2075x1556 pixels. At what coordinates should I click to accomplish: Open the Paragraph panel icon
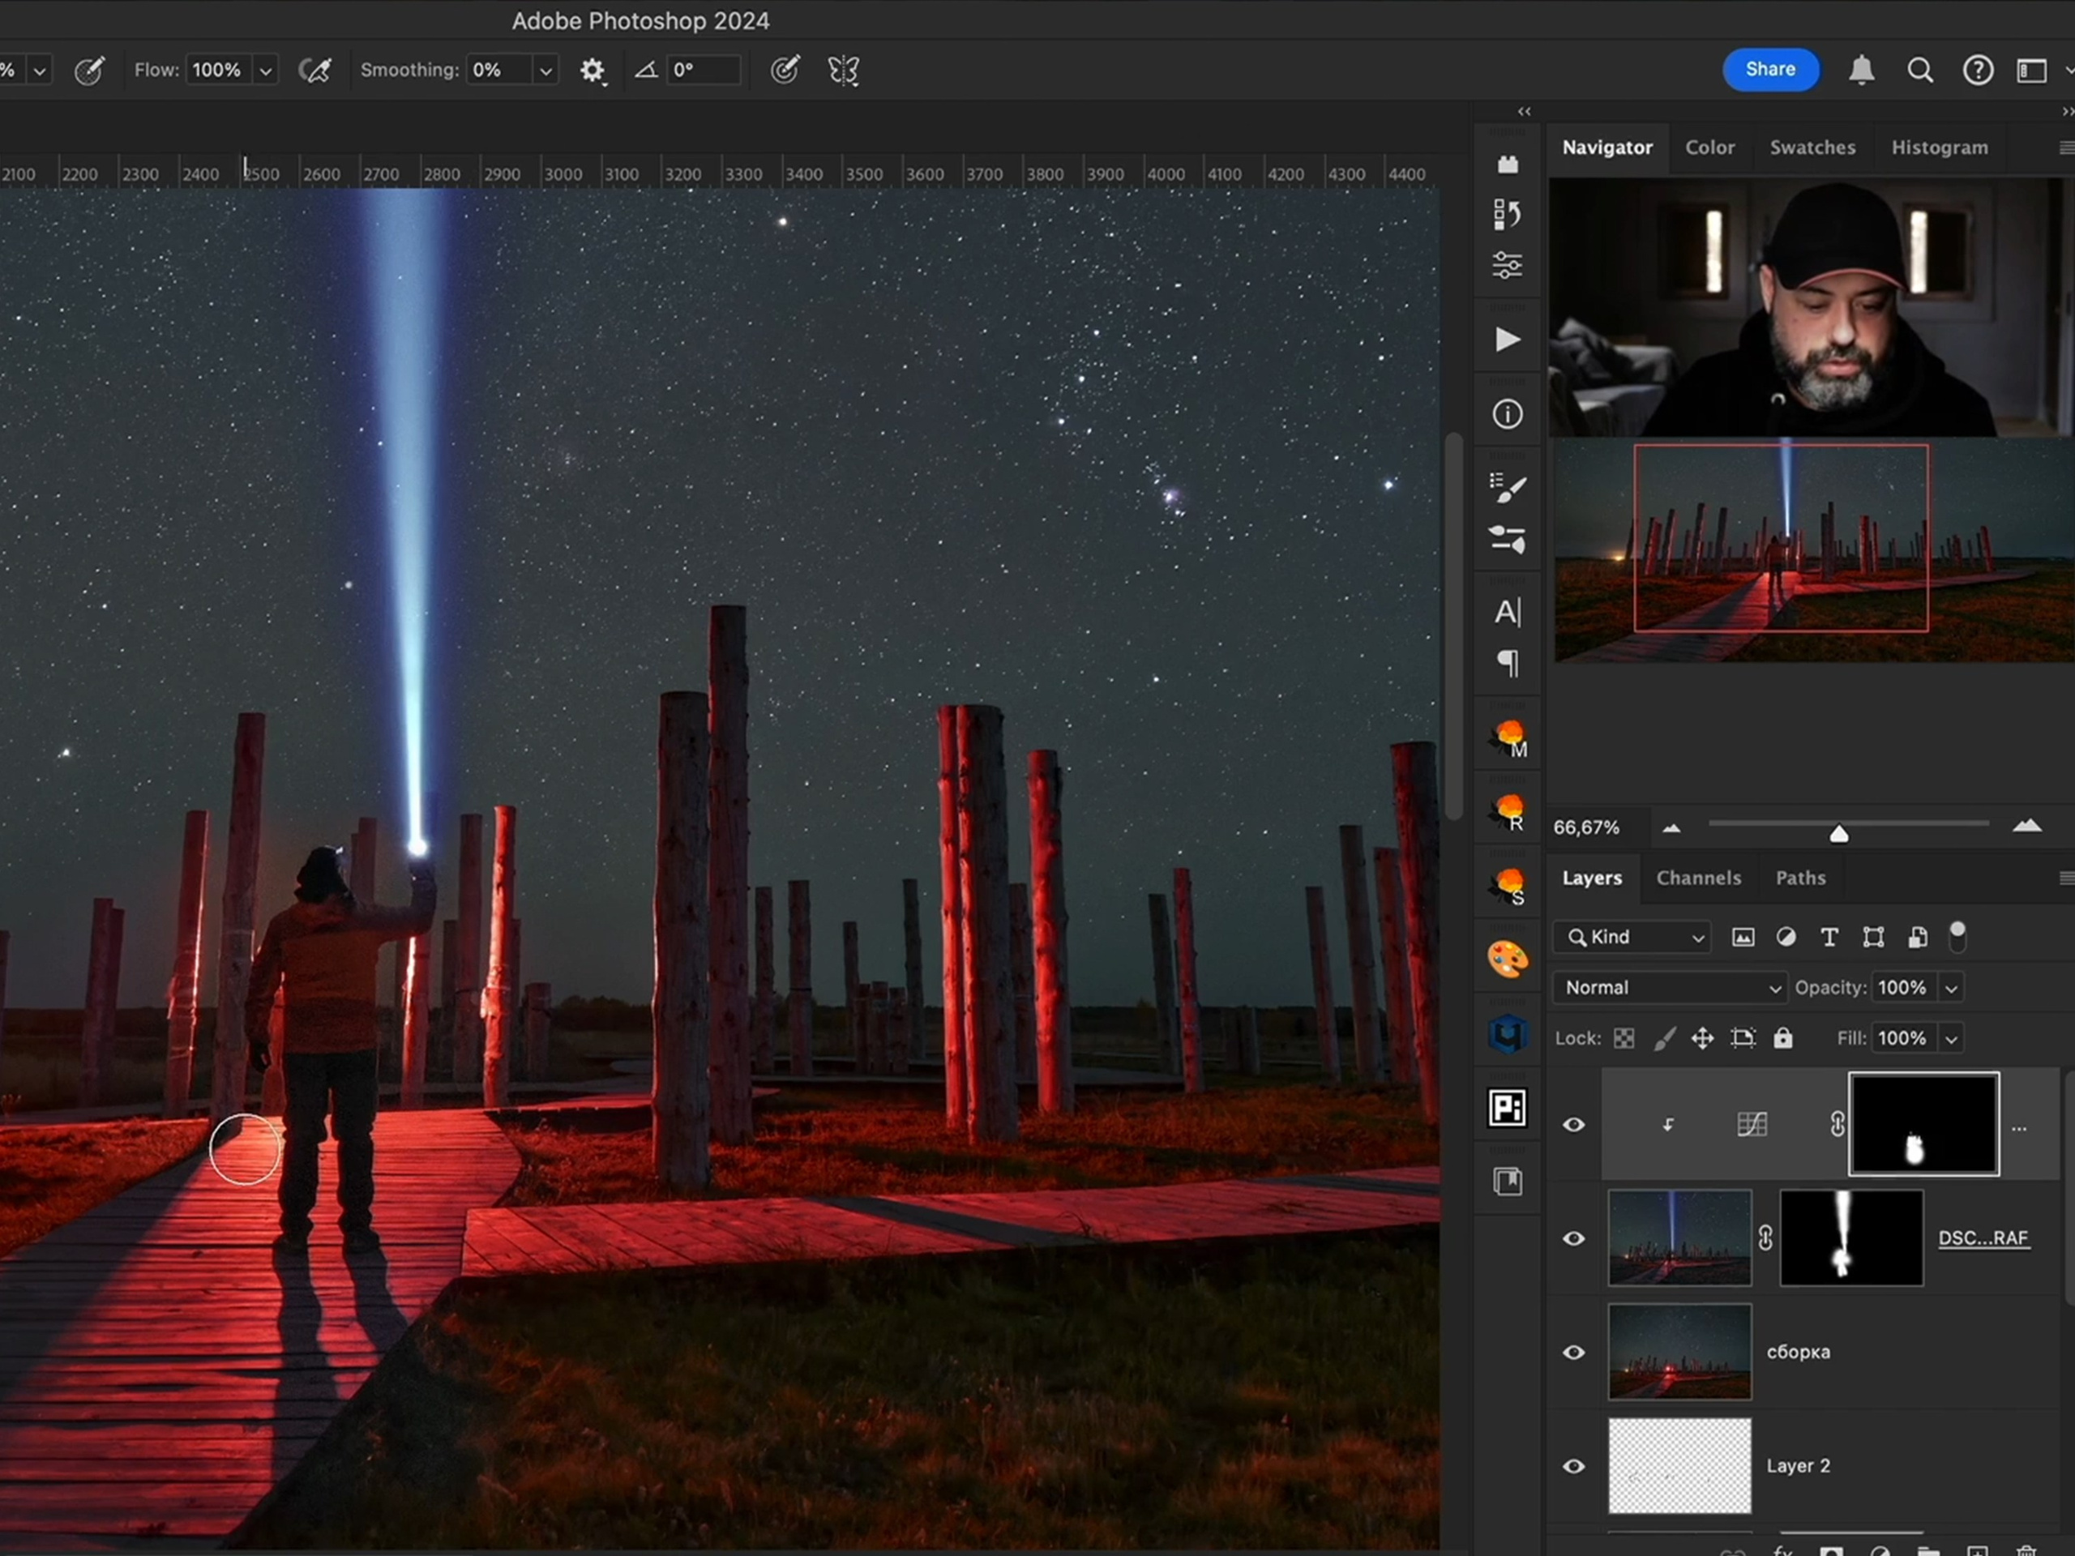tap(1507, 664)
